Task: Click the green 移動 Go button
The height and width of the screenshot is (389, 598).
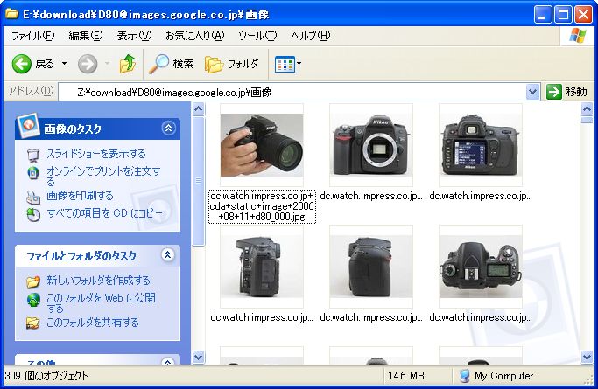Action: 566,92
